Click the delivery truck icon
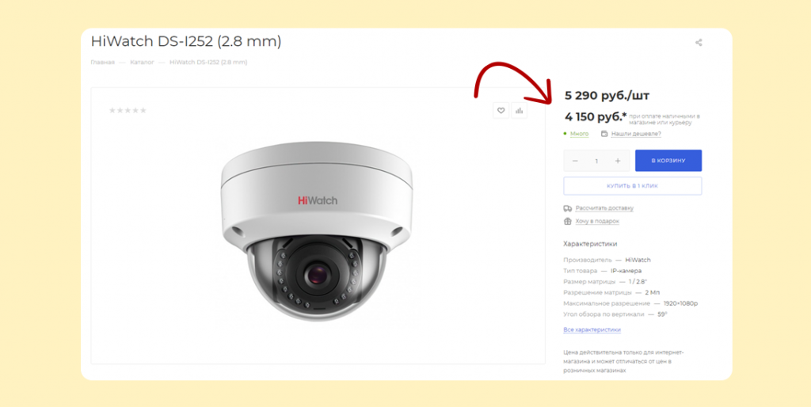Viewport: 811px width, 407px height. (x=567, y=208)
